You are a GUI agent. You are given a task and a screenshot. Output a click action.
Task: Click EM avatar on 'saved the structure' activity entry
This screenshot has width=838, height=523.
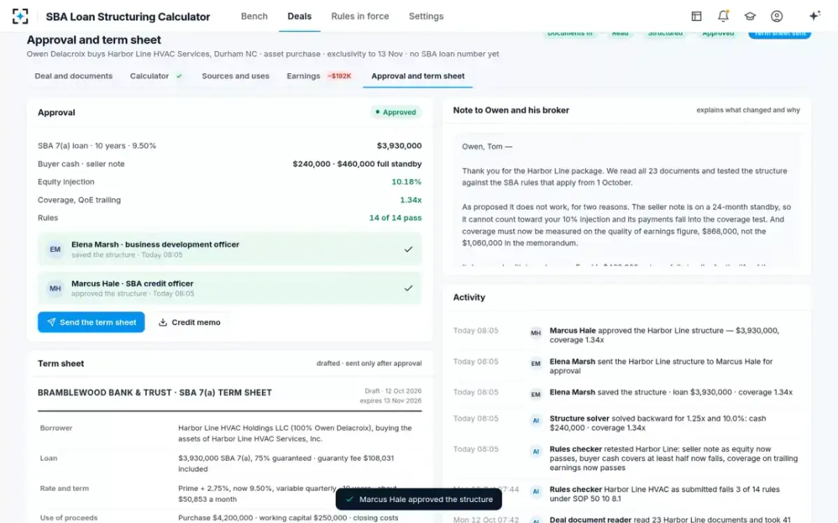coord(536,394)
